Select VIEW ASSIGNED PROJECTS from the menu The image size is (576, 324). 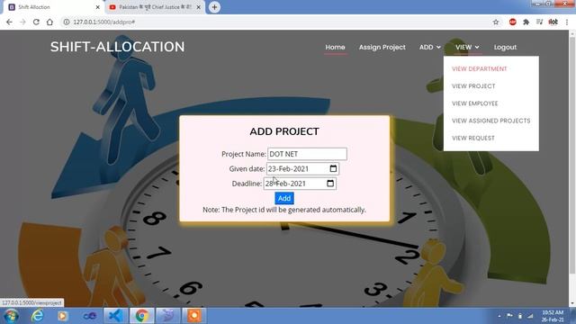pyautogui.click(x=491, y=121)
